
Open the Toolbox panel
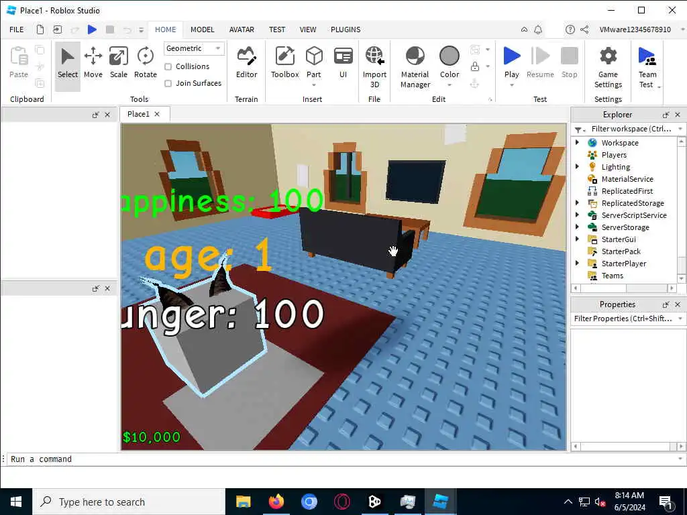(x=284, y=62)
